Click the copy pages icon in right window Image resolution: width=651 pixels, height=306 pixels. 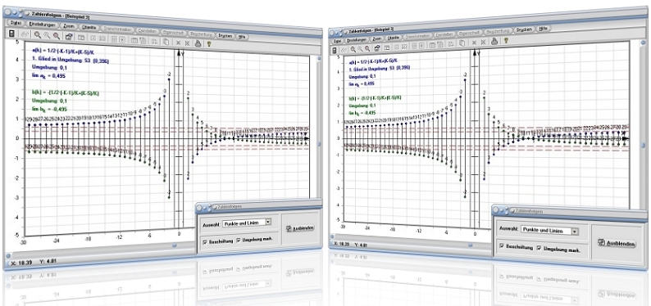[462, 43]
